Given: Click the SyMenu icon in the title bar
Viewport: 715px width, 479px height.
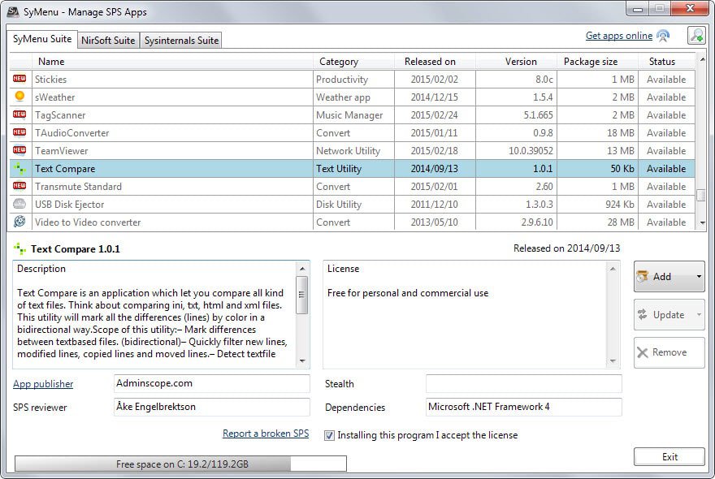Looking at the screenshot, I should tap(13, 11).
